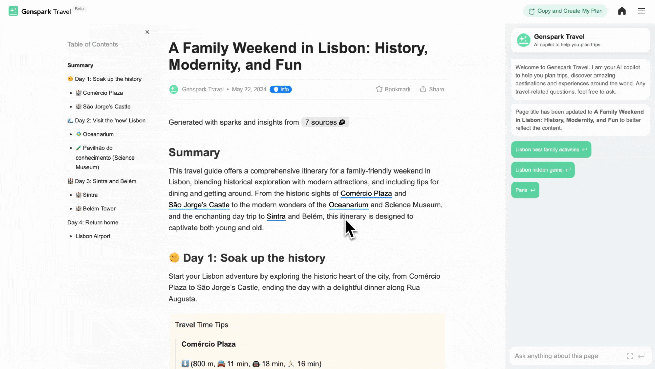Click the Bookmark star icon
655x369 pixels.
pyautogui.click(x=379, y=89)
